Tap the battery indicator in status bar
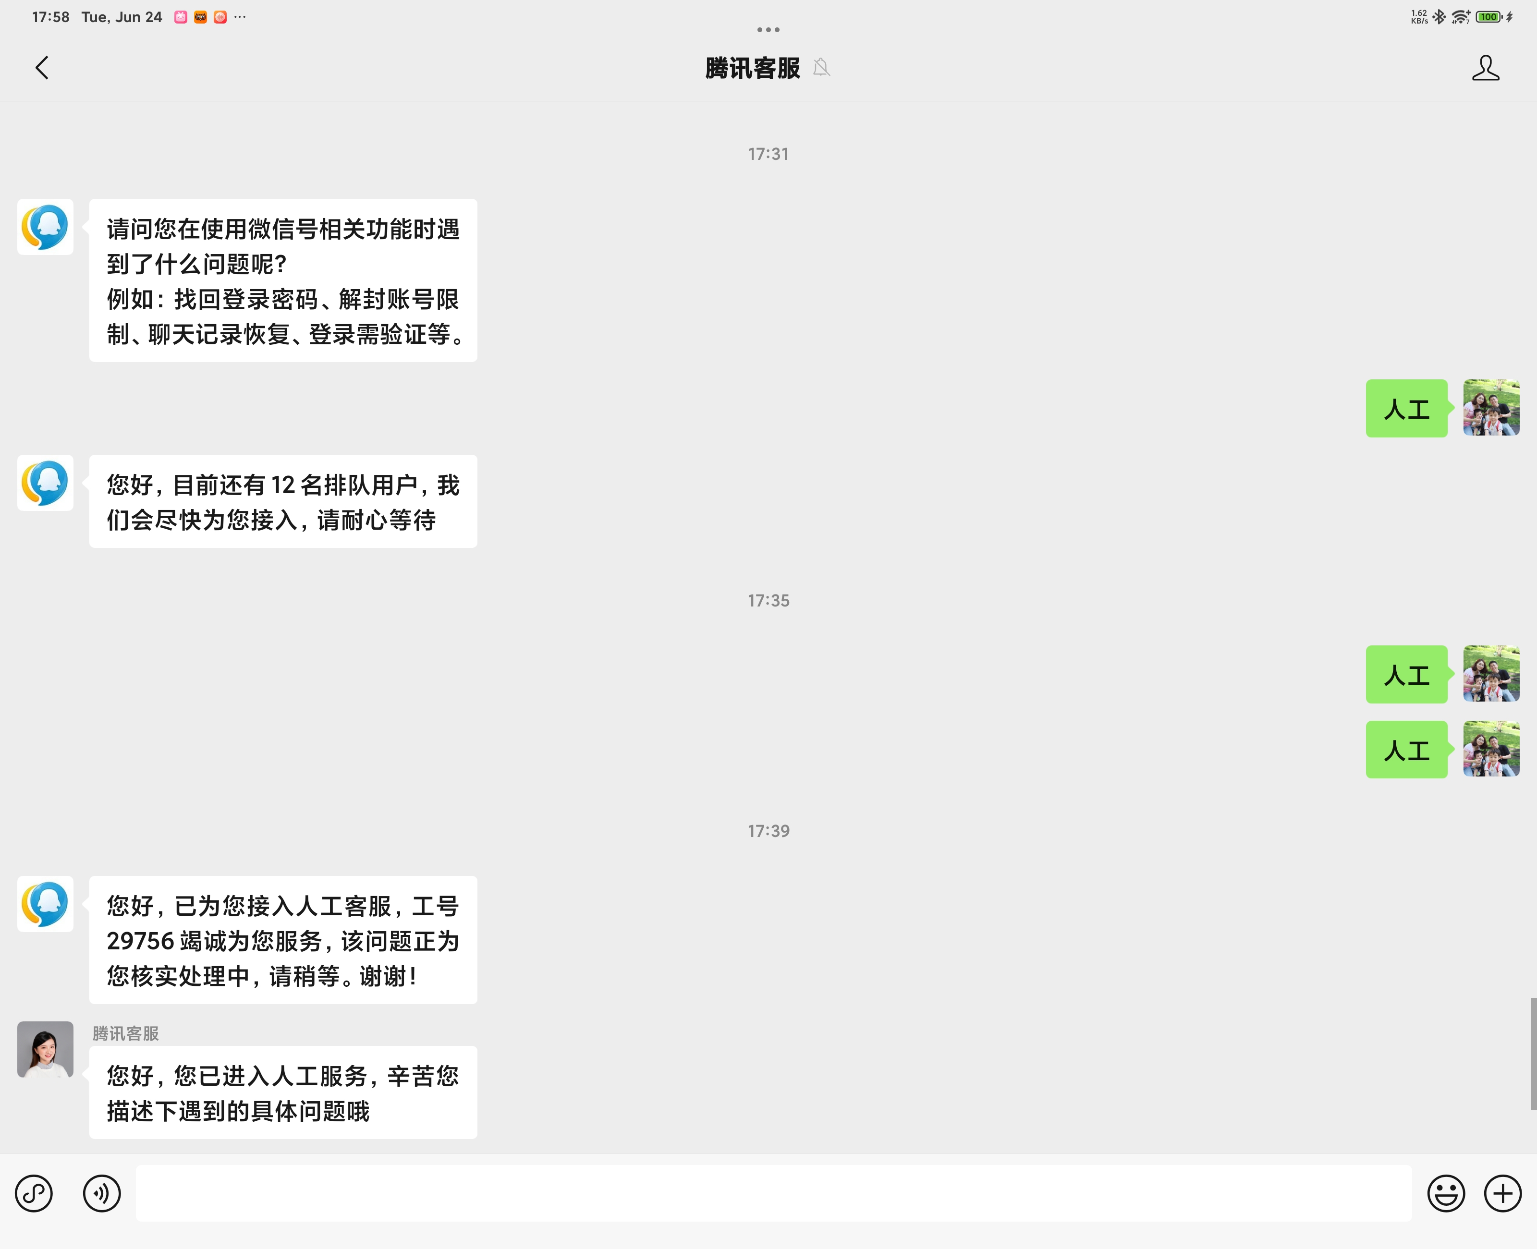 point(1488,16)
